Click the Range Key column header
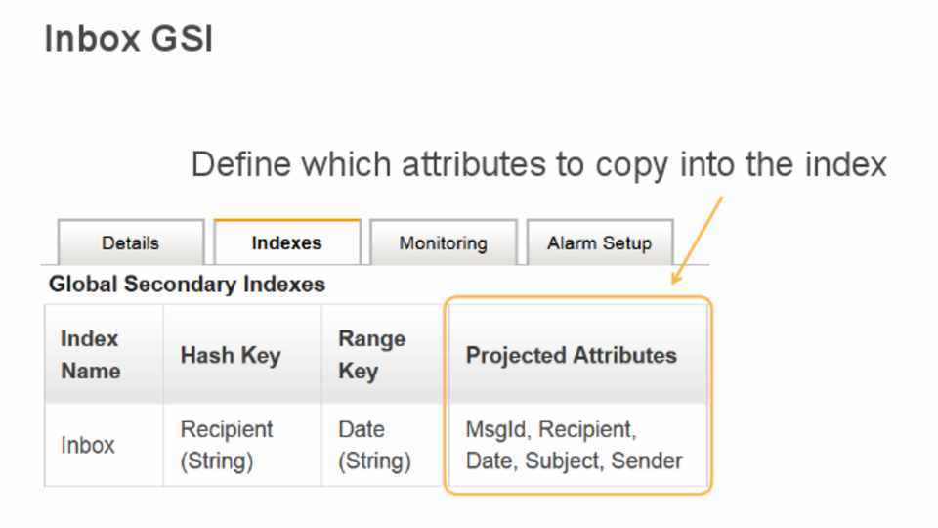 coord(371,354)
